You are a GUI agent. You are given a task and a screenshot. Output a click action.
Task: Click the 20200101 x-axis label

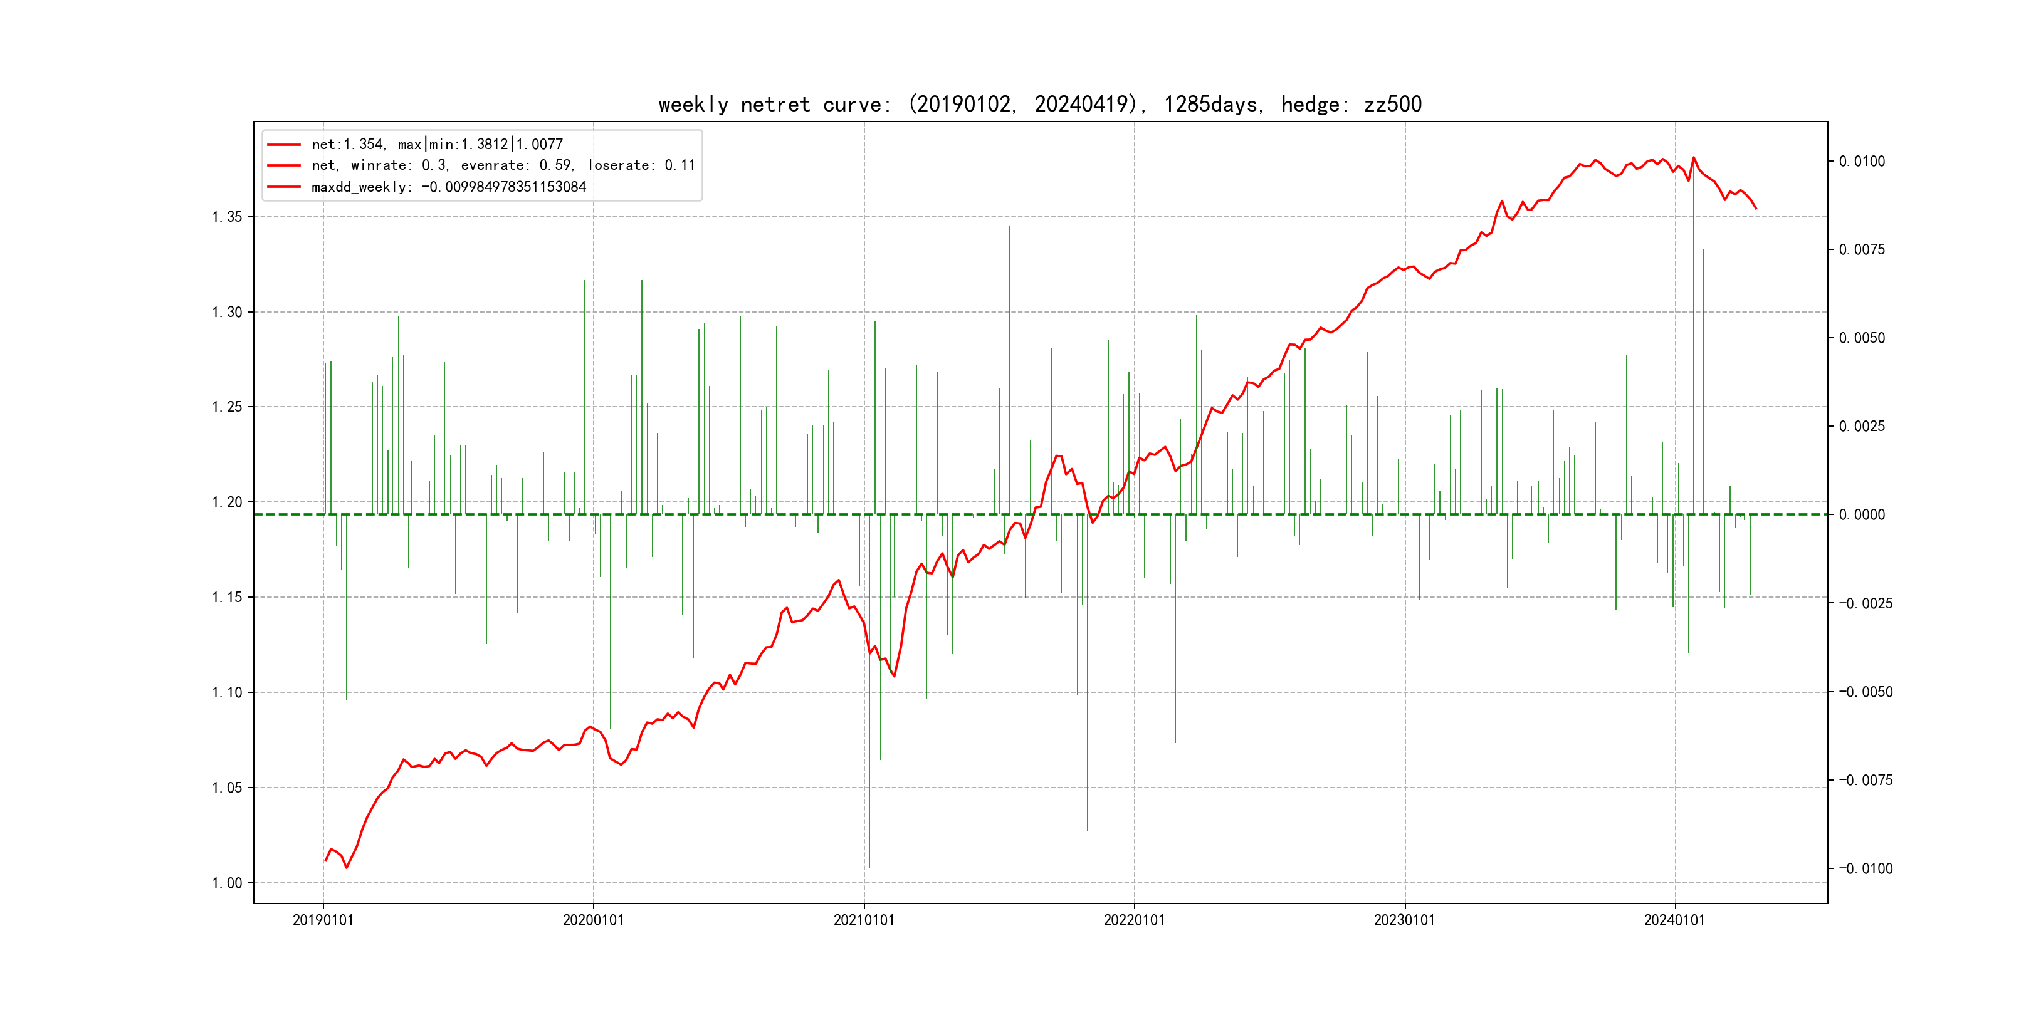click(x=593, y=920)
